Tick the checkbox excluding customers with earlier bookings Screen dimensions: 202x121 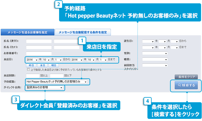[28, 69]
